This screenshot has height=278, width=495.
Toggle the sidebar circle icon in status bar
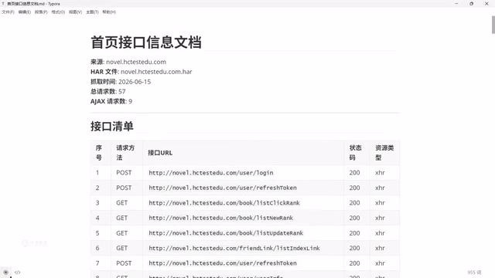5,273
